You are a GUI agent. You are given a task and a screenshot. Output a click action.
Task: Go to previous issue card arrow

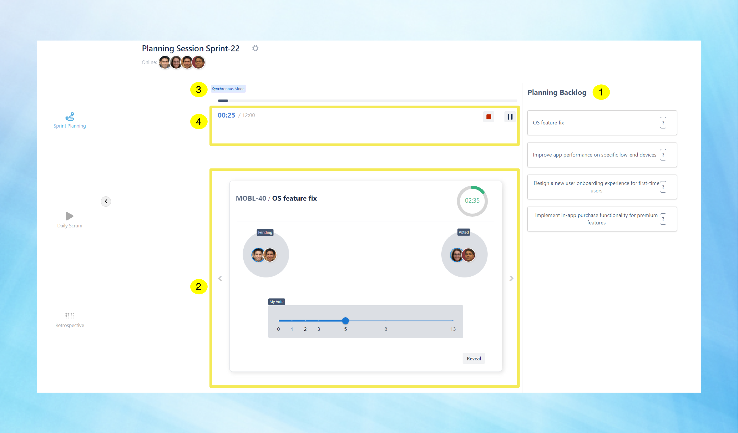tap(220, 278)
